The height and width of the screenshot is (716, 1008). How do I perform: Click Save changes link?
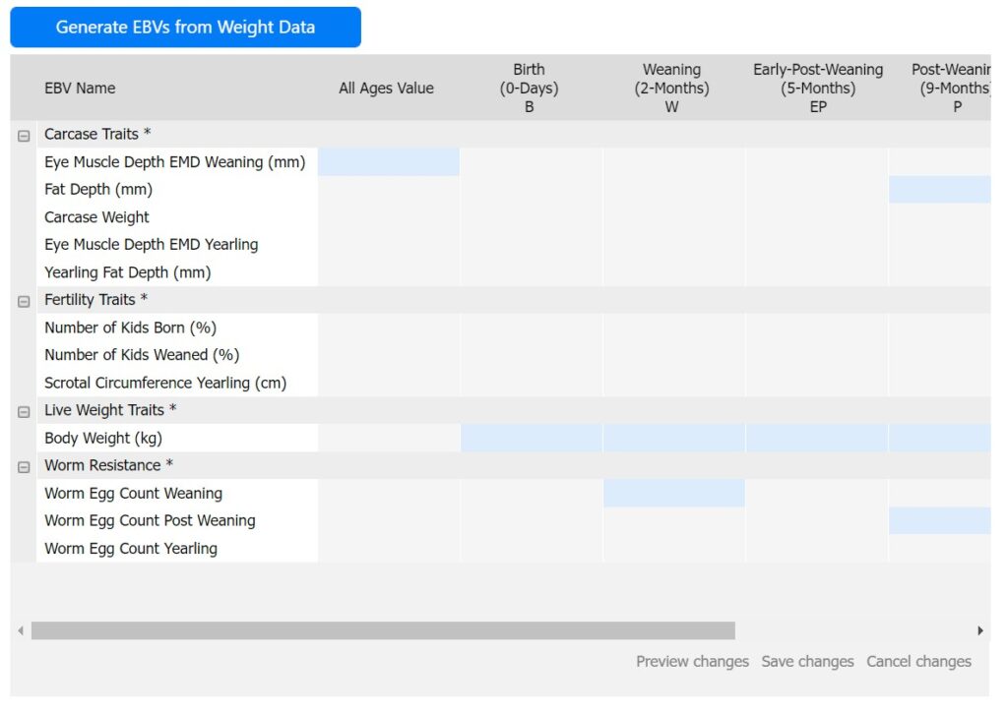(x=807, y=662)
